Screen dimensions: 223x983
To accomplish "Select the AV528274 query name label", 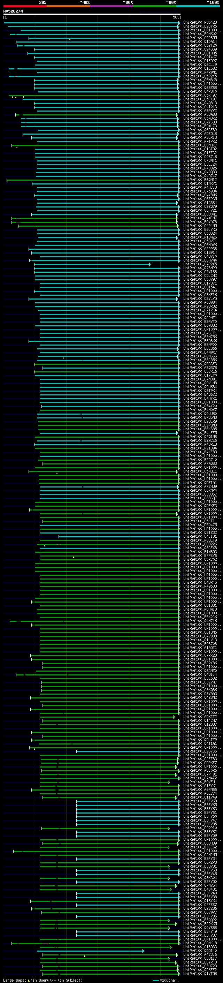I will [13, 12].
